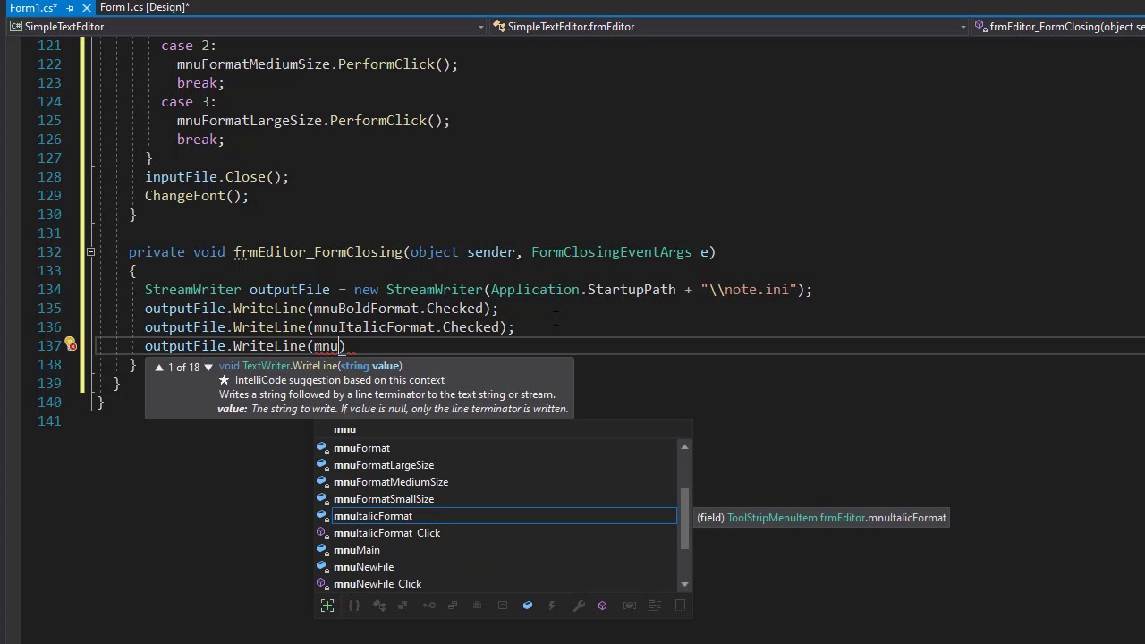Screen dimensions: 1145x644
Task: Click the method icon beside mnuItalicFormat_Click
Action: (322, 533)
